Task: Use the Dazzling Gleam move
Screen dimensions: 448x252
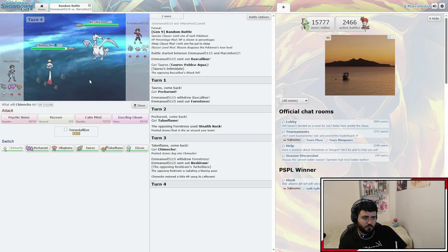Action: tap(130, 119)
